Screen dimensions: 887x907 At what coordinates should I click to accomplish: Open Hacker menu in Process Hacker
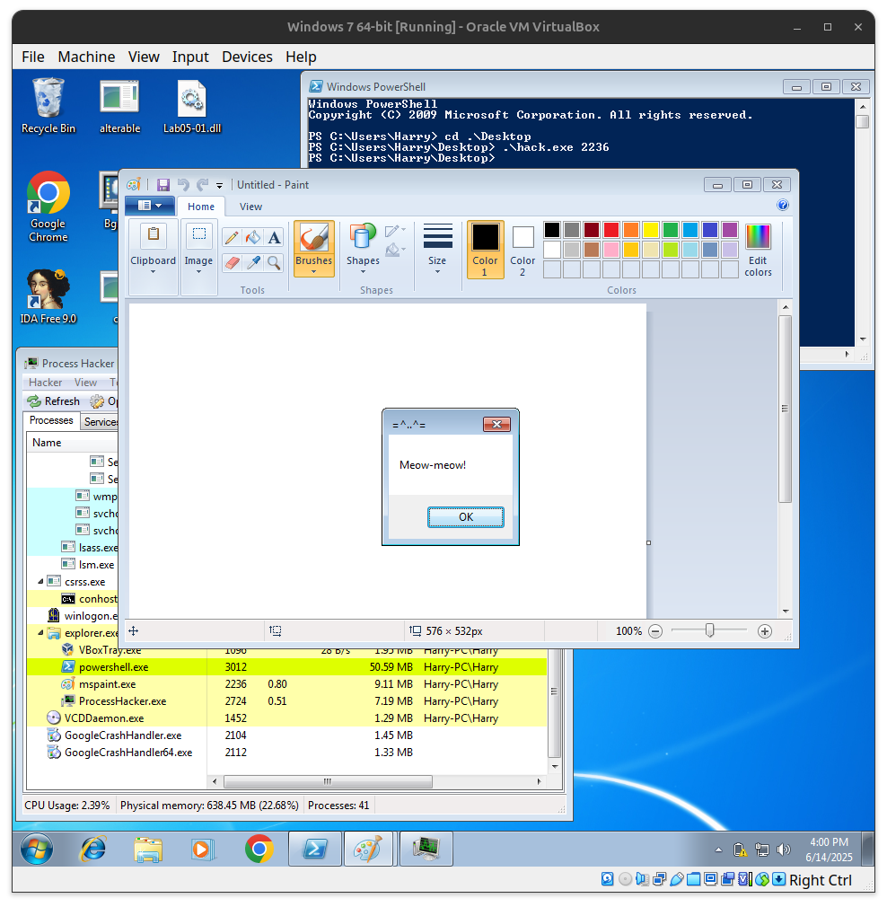click(45, 383)
